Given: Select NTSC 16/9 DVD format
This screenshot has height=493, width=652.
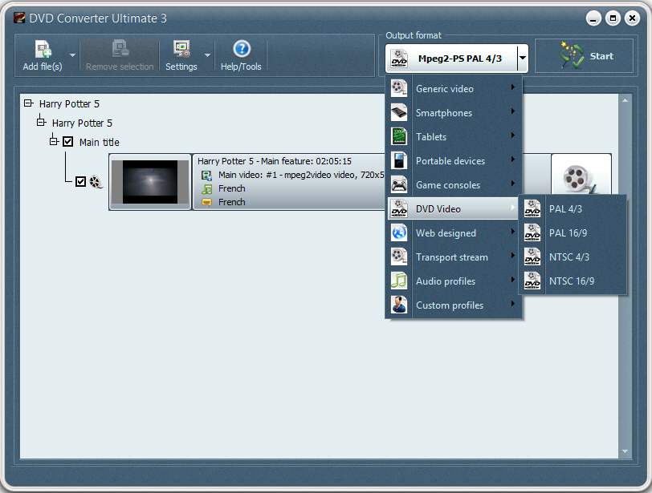Looking at the screenshot, I should click(x=573, y=281).
